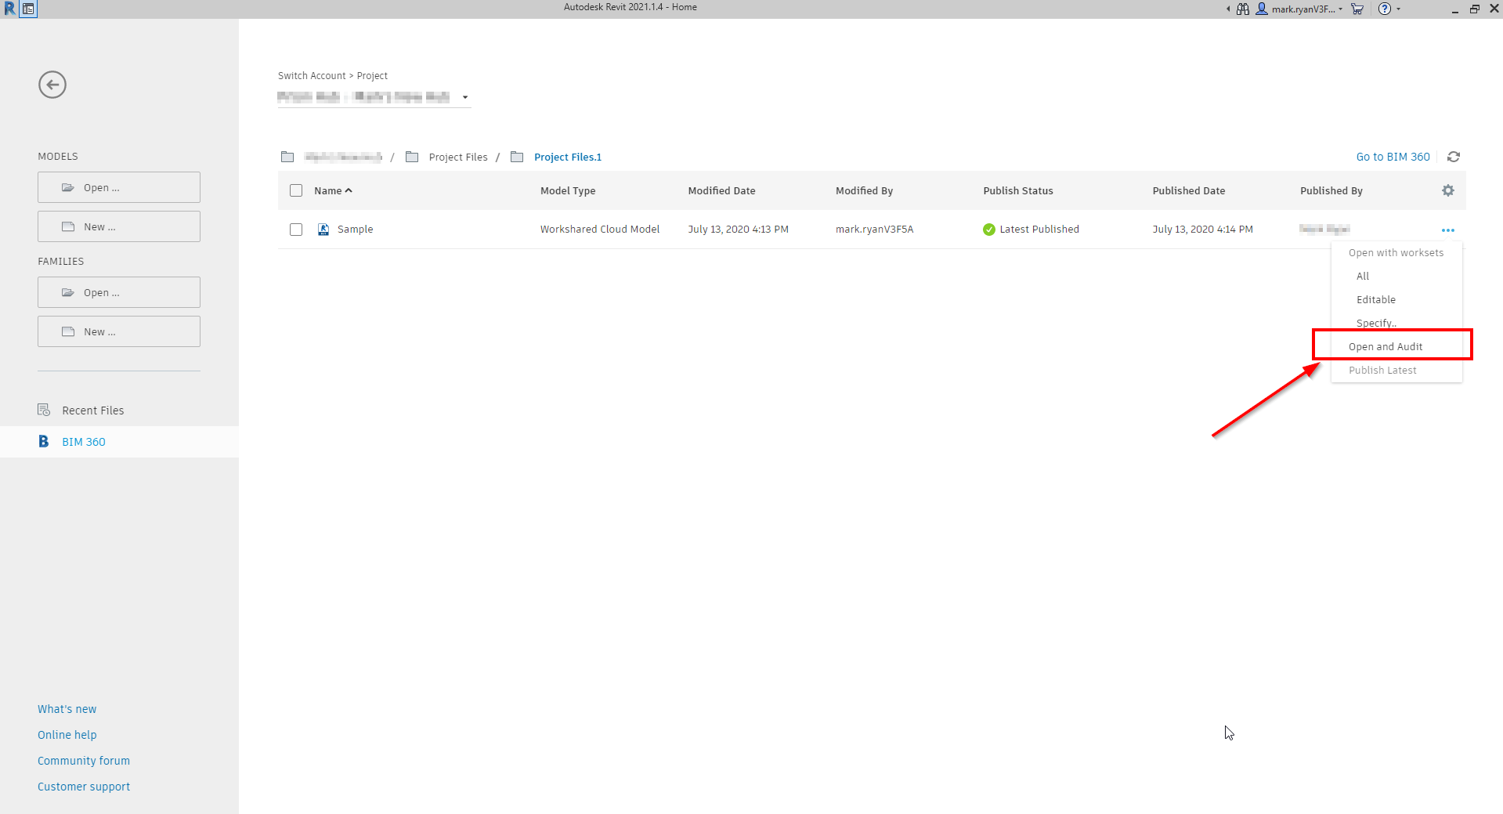Click the root project folder icon in breadcrumb
This screenshot has height=814, width=1503.
[x=287, y=157]
